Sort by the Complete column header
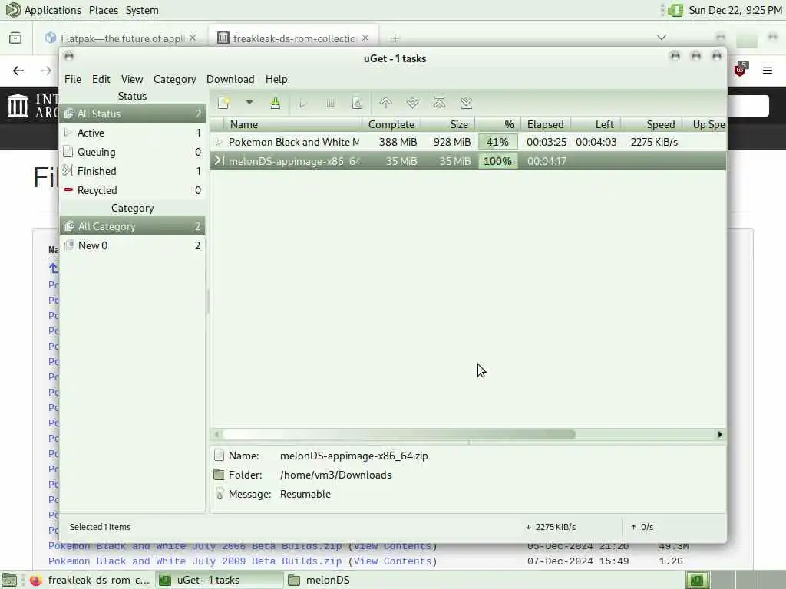 click(x=391, y=124)
